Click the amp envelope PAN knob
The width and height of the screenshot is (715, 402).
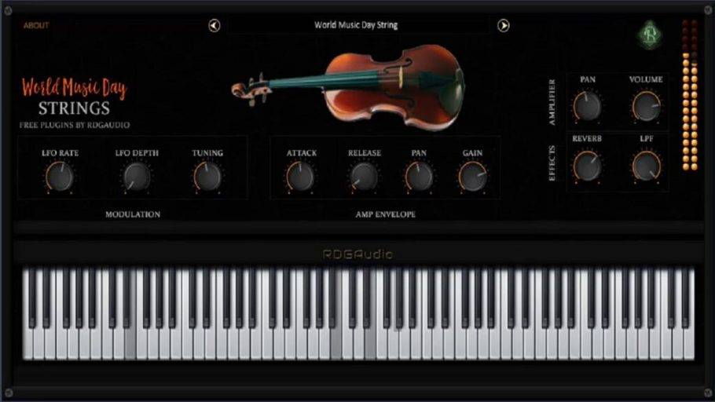click(x=419, y=177)
